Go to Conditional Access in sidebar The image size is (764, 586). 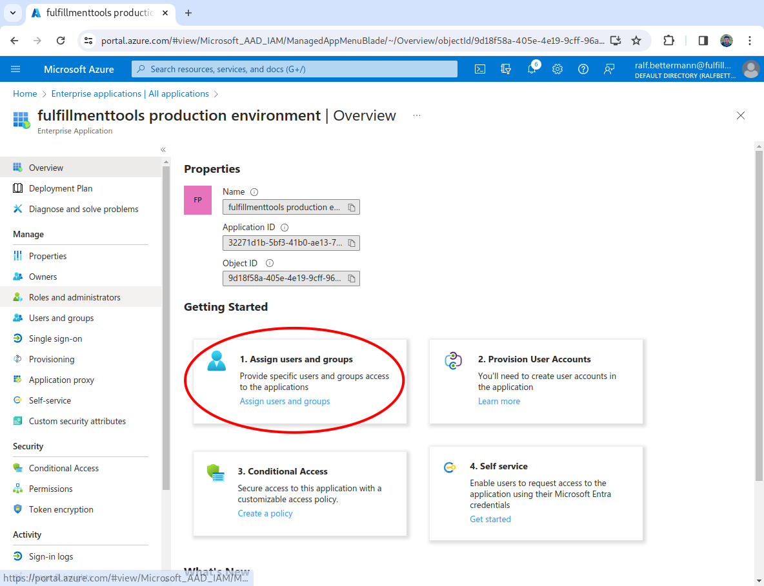[64, 468]
